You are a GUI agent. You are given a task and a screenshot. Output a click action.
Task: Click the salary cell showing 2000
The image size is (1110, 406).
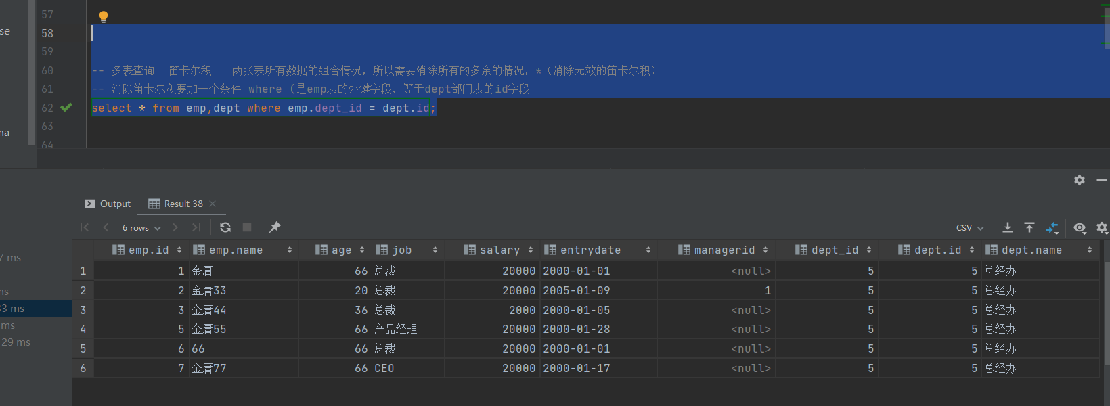(491, 310)
